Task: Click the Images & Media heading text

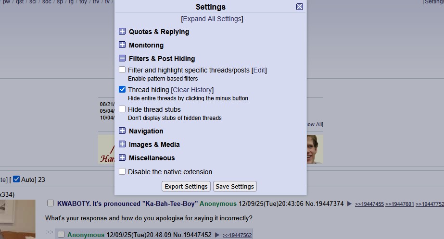Action: 154,144
